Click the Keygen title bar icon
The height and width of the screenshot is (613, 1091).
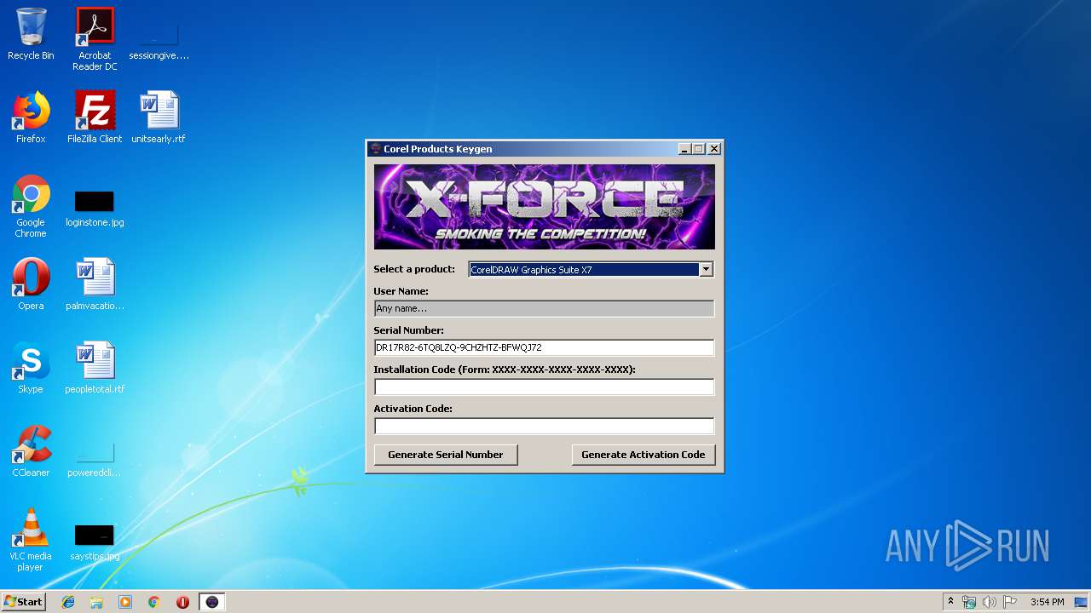(x=376, y=149)
